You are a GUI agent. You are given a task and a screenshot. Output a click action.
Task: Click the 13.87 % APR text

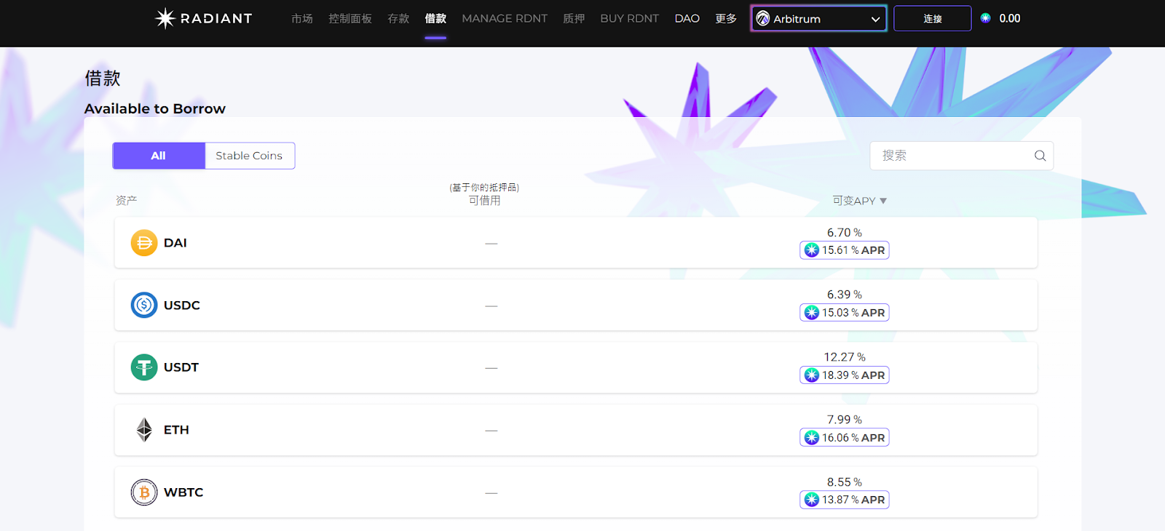click(853, 500)
